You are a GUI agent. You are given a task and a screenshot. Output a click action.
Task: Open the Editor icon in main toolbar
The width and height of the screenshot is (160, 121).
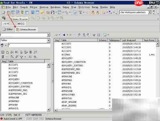coord(4,12)
